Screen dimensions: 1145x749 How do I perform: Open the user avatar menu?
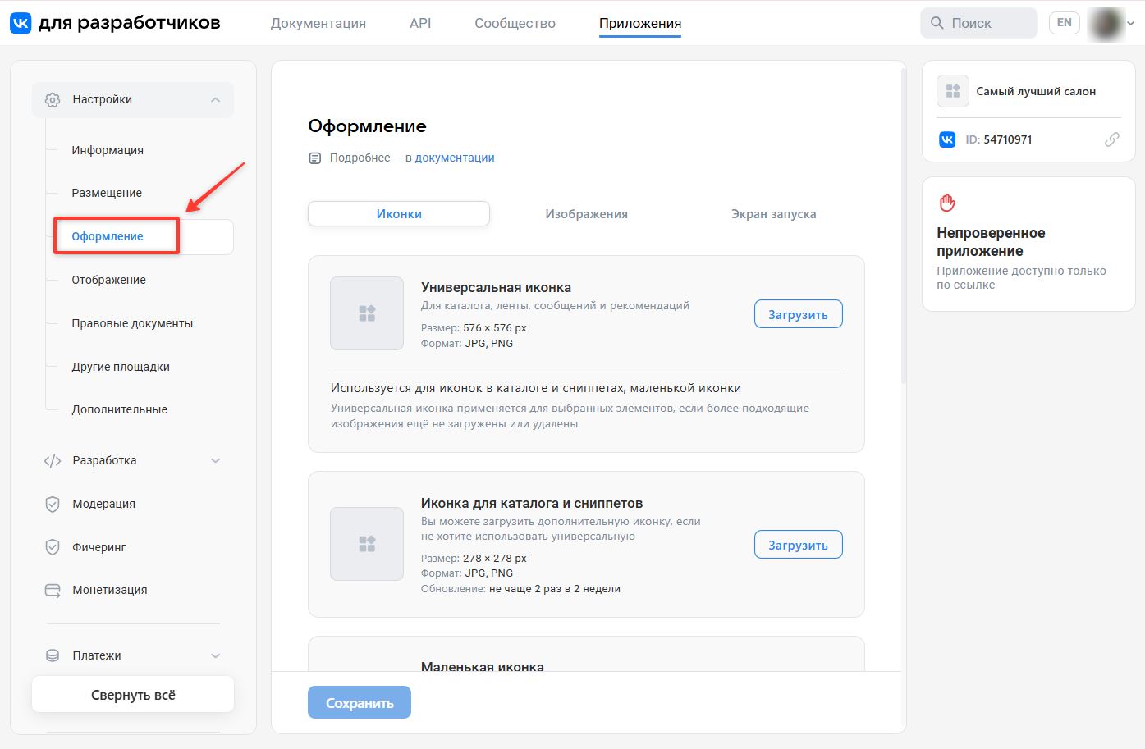point(1105,23)
